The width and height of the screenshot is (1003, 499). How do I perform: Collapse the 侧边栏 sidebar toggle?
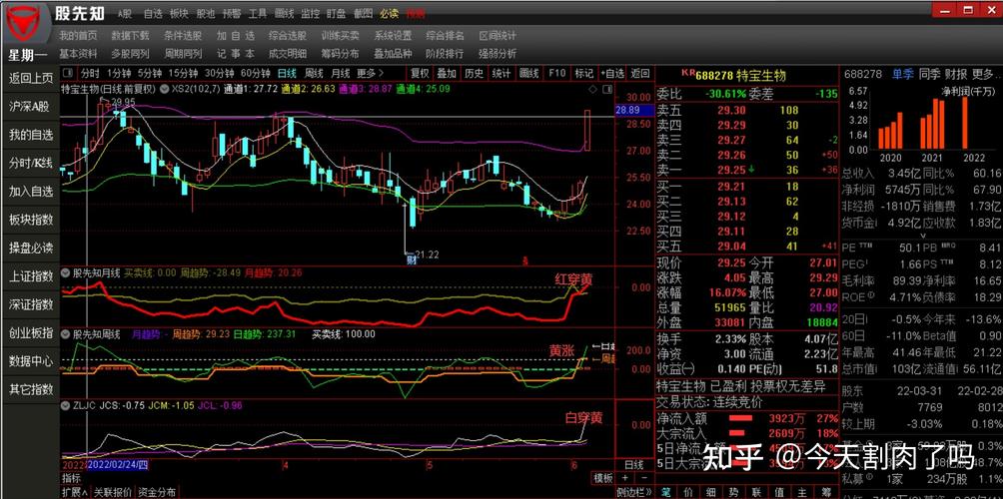(x=634, y=493)
